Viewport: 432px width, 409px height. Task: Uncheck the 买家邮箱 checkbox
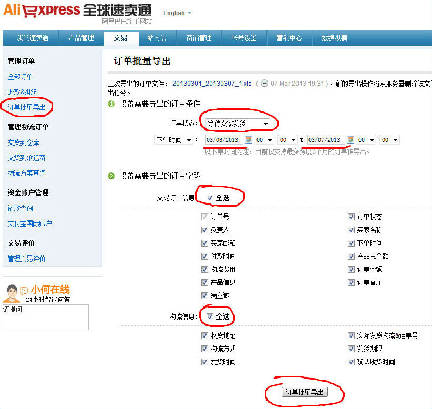(204, 243)
